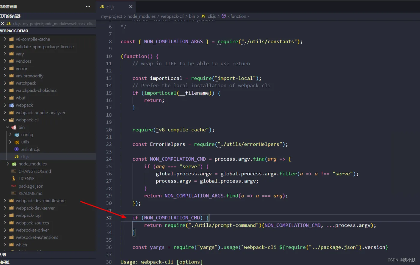Click the README.md markdown icon
The image size is (420, 265).
pyautogui.click(x=14, y=193)
